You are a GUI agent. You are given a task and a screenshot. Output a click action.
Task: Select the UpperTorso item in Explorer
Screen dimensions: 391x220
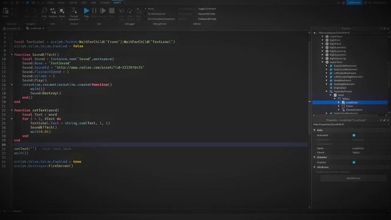(x=336, y=62)
